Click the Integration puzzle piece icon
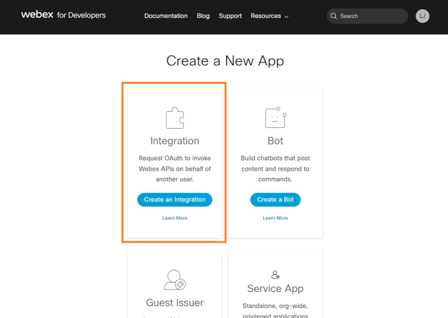The height and width of the screenshot is (318, 448). pos(175,118)
